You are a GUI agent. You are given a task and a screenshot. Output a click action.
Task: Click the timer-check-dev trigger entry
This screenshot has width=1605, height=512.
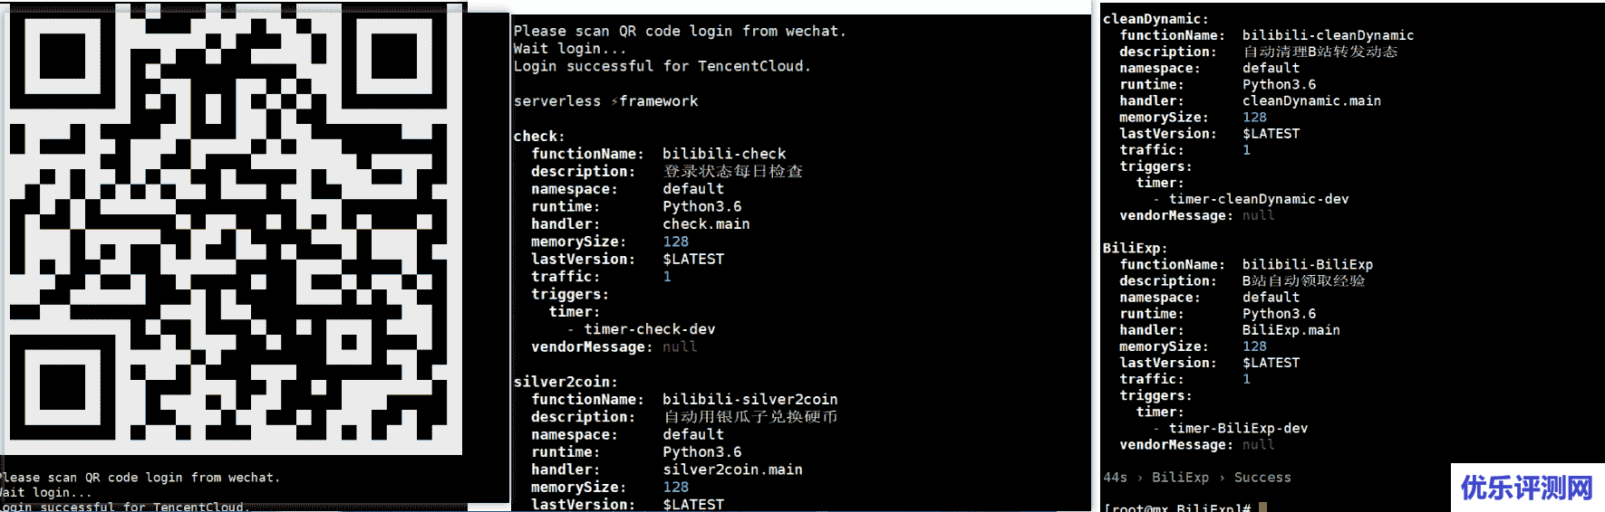pyautogui.click(x=650, y=329)
